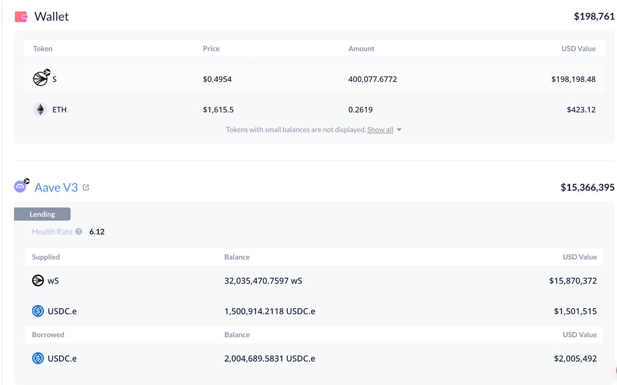The image size is (617, 385).
Task: Click the borrowed USDC.e token icon
Action: click(x=38, y=358)
